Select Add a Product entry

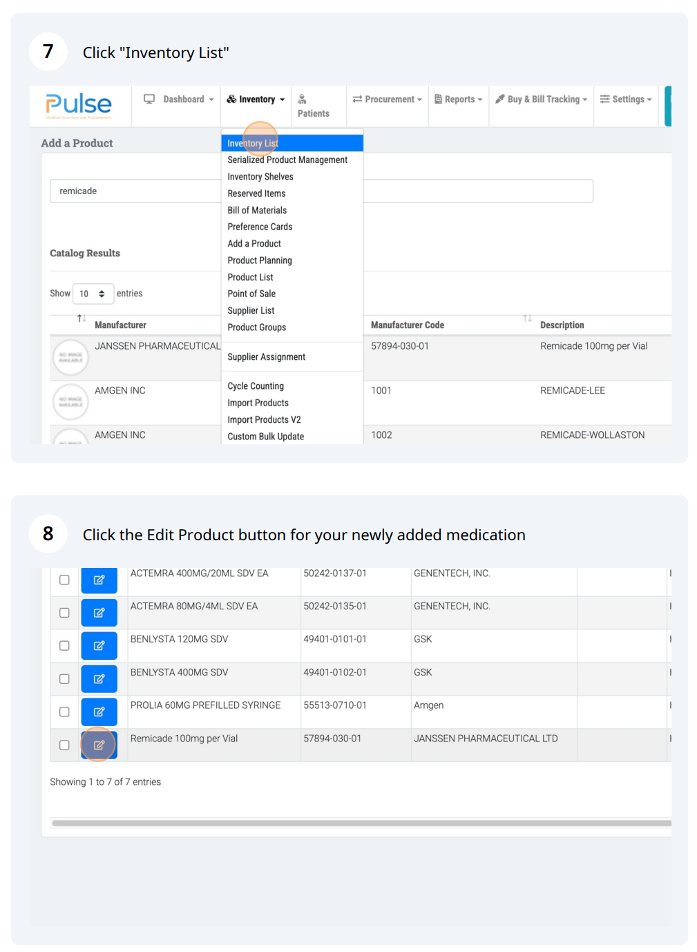pyautogui.click(x=254, y=244)
